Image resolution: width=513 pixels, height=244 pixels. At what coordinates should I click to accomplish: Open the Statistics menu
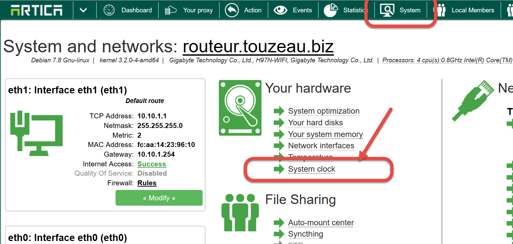(355, 10)
